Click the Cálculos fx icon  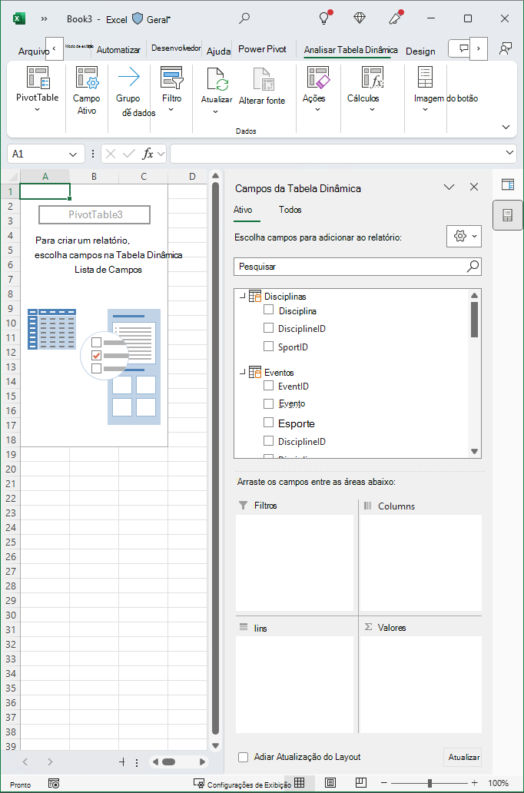(x=373, y=78)
